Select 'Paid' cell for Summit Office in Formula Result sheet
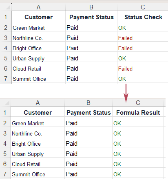 [x=88, y=173]
